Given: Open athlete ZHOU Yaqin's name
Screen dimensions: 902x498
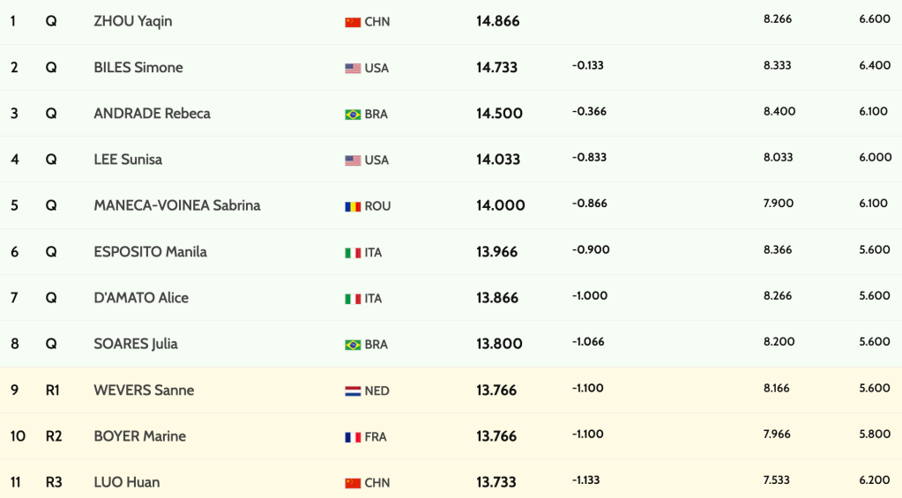Looking at the screenshot, I should pos(133,21).
